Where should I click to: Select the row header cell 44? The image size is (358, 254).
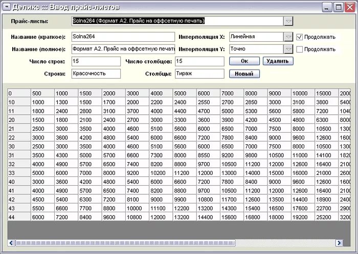[x=19, y=217]
